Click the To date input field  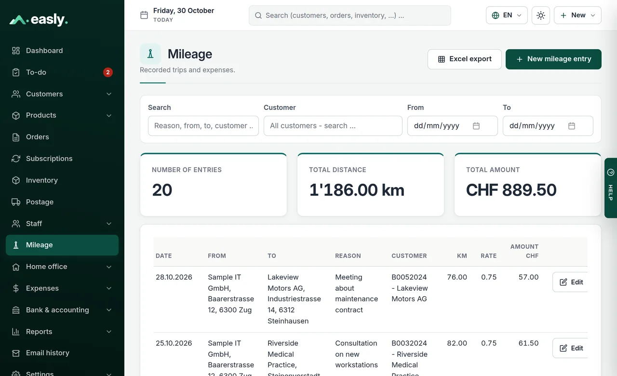548,126
